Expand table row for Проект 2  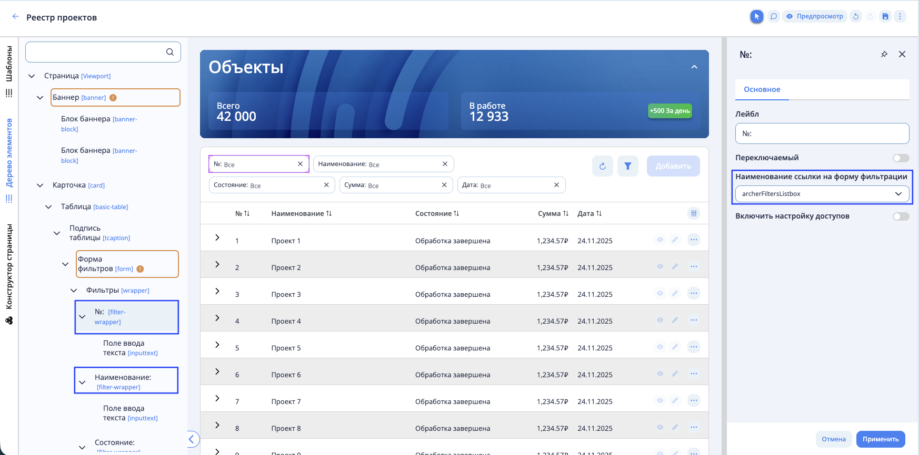(x=217, y=264)
